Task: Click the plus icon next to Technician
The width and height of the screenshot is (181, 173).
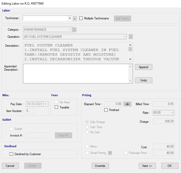Action: (x=75, y=18)
